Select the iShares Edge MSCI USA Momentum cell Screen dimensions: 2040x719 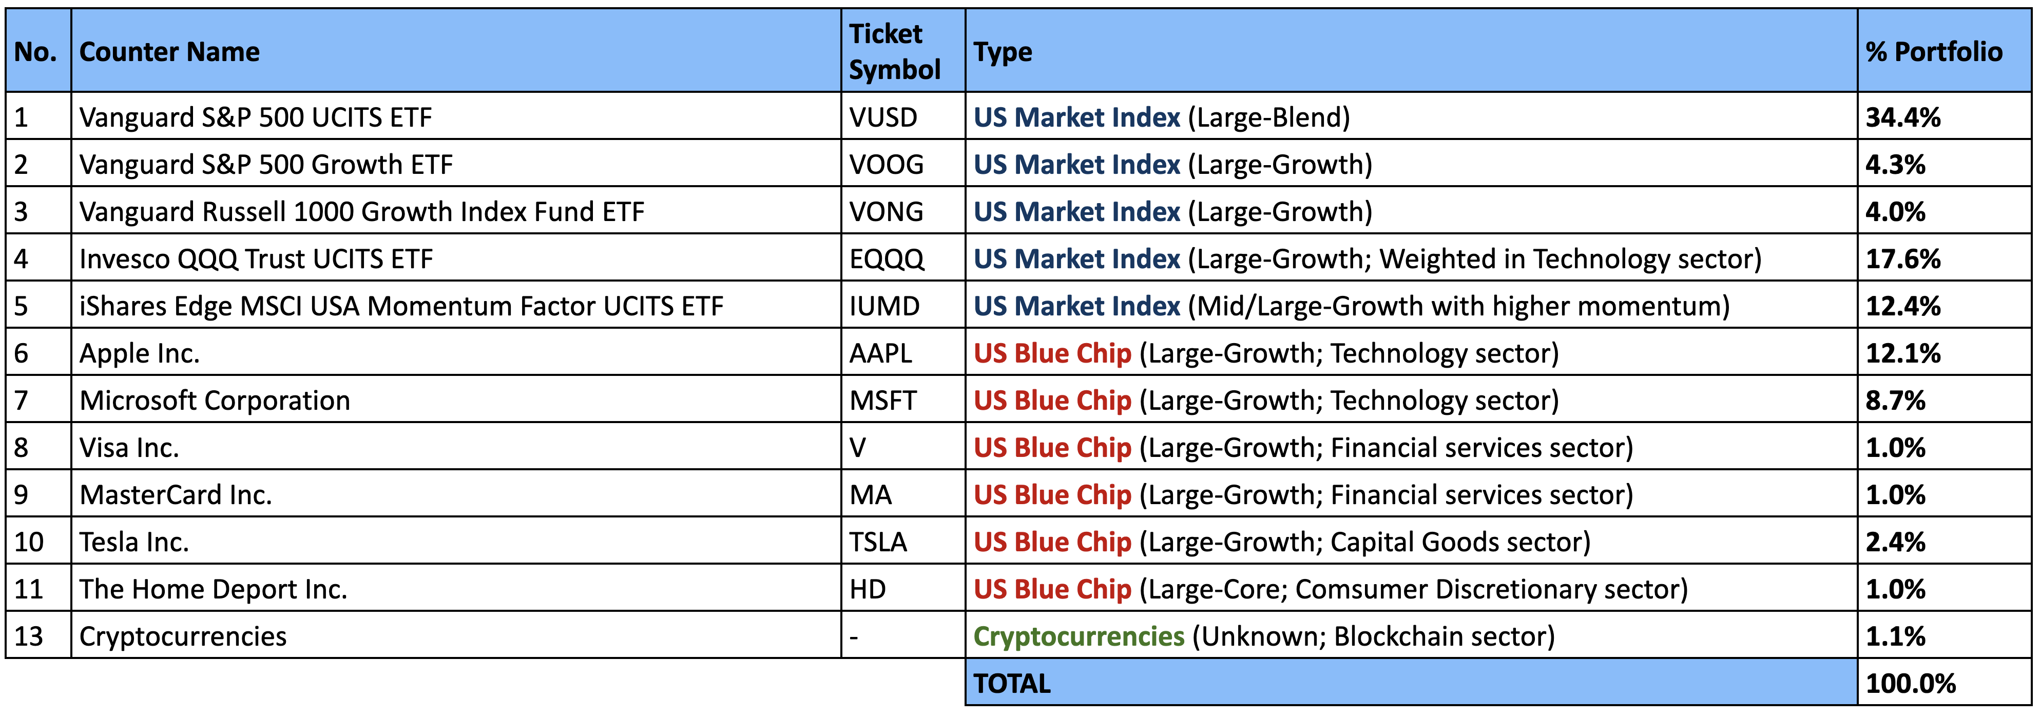point(401,306)
